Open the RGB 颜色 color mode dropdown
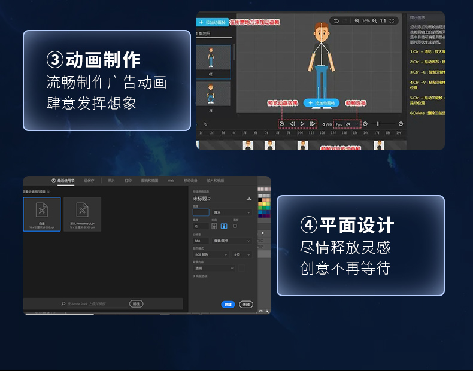Image resolution: width=473 pixels, height=371 pixels. pos(210,254)
